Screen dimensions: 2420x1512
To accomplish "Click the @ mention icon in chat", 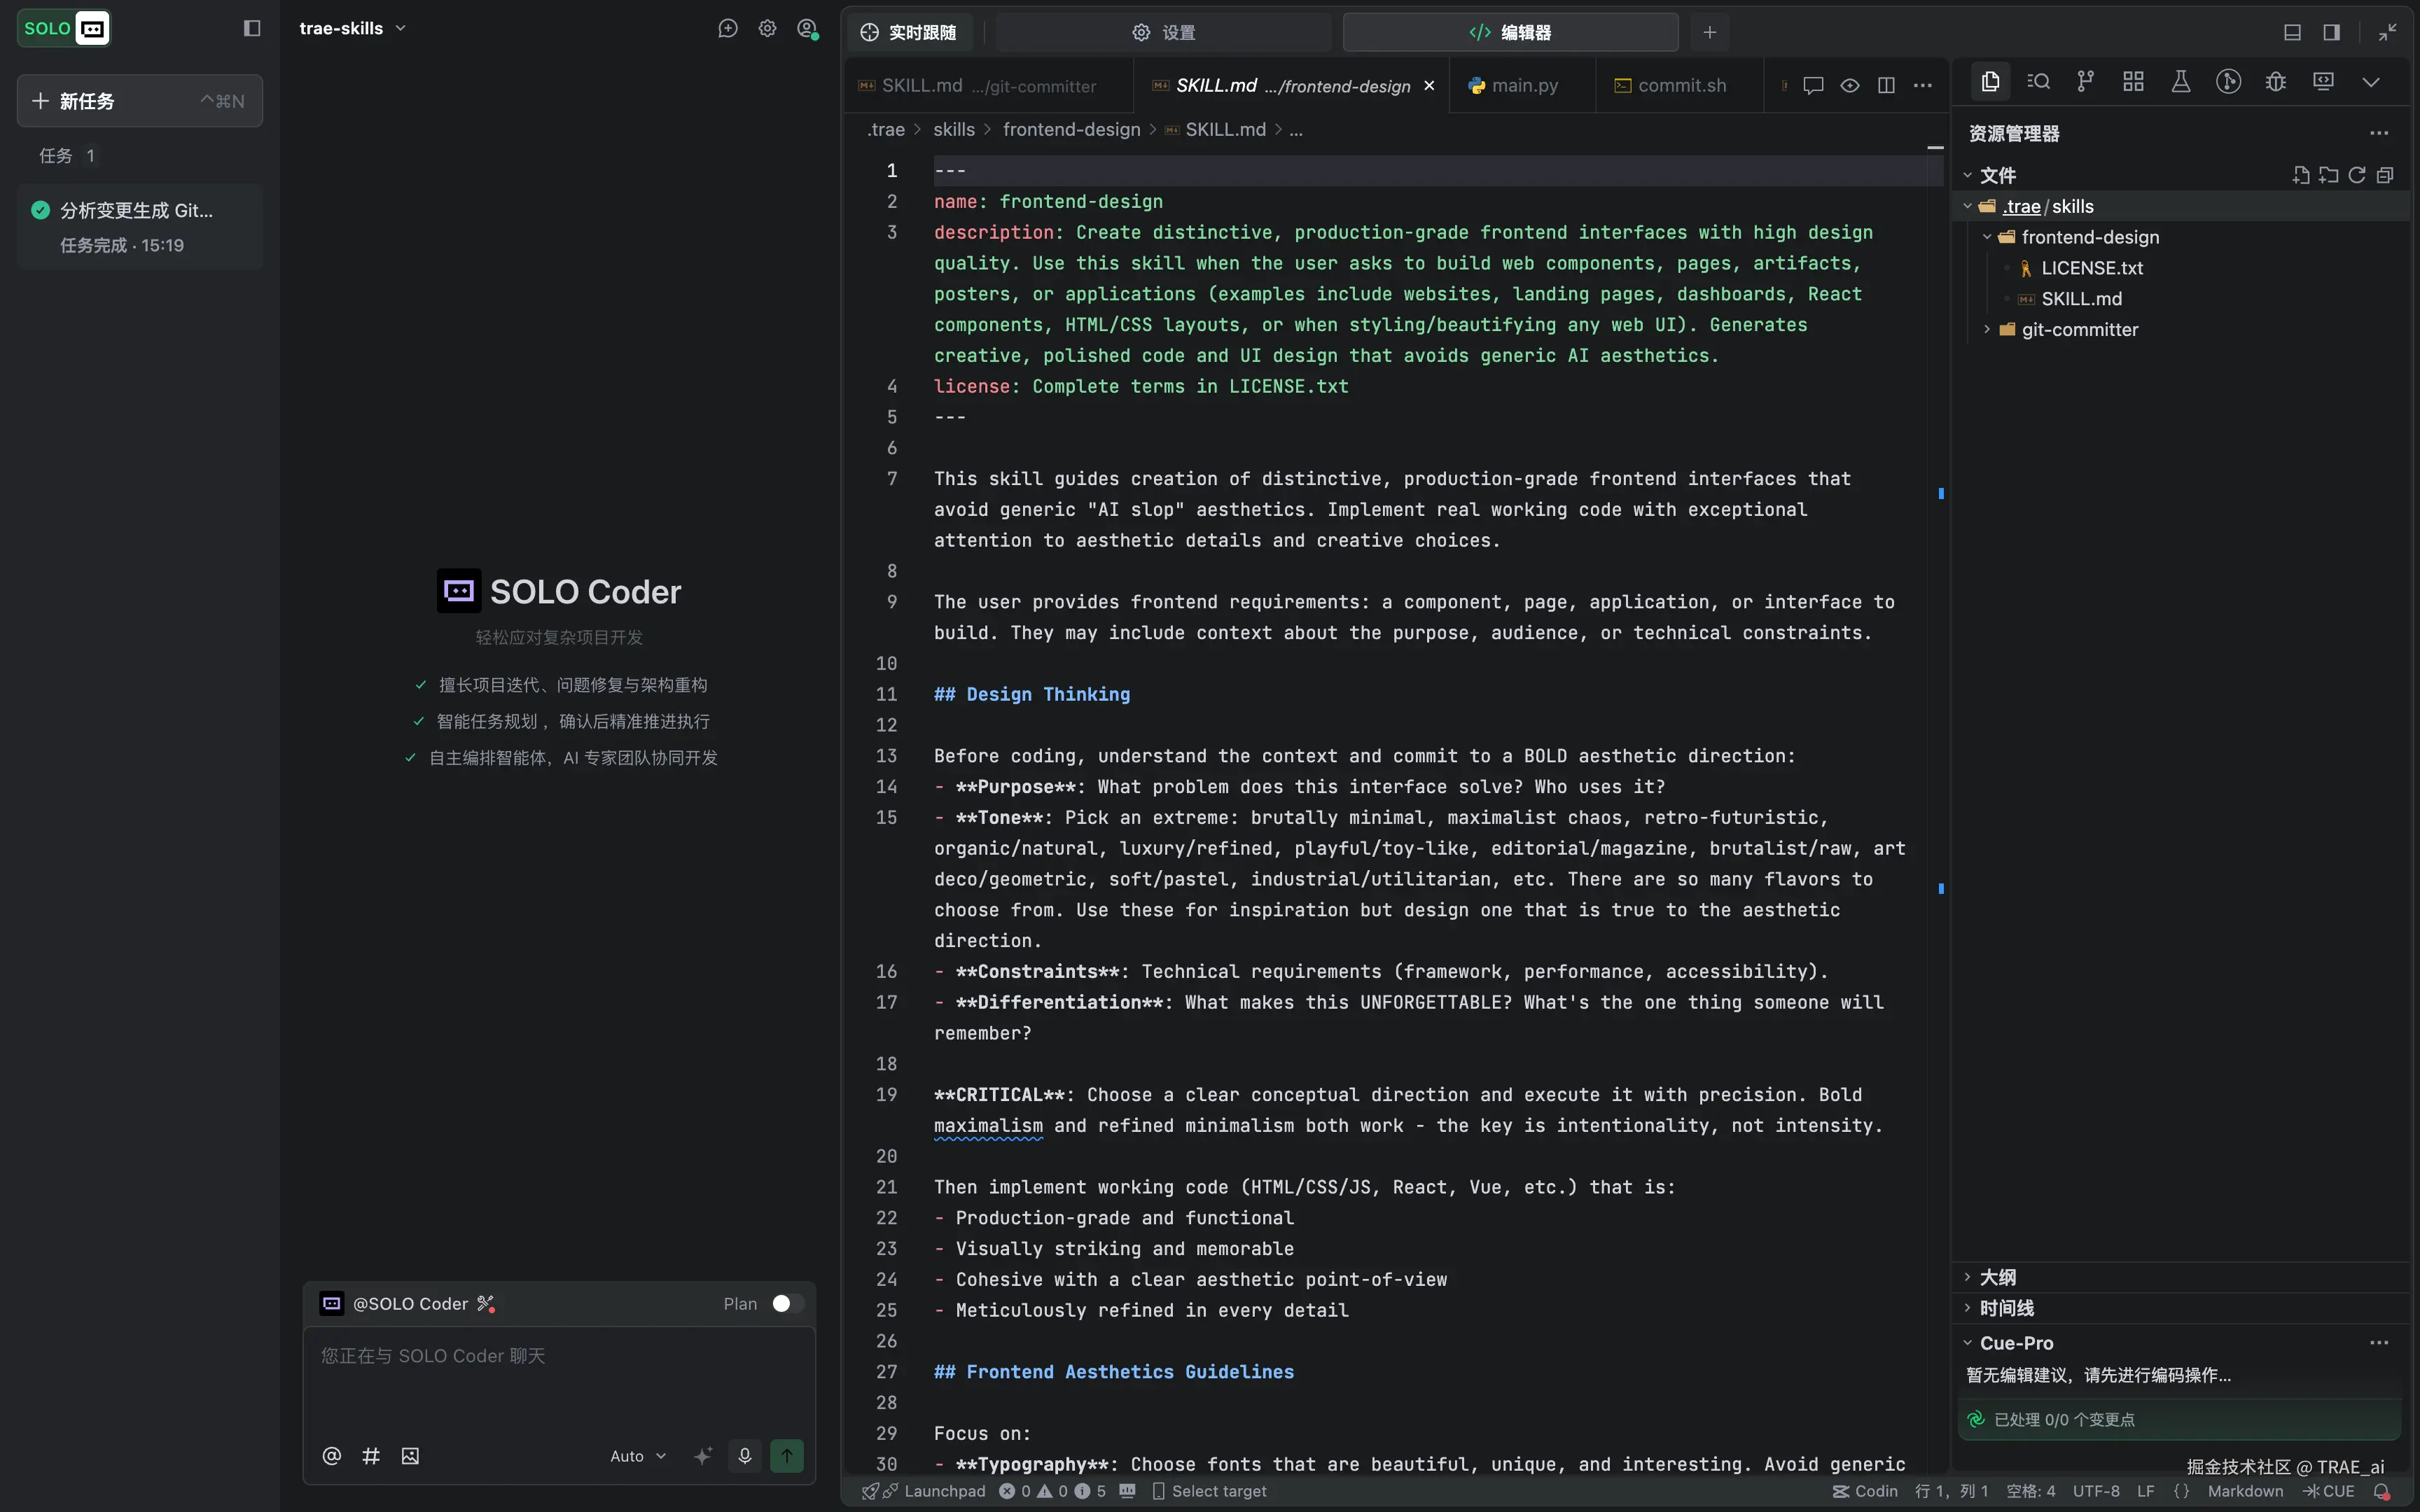I will 332,1456.
